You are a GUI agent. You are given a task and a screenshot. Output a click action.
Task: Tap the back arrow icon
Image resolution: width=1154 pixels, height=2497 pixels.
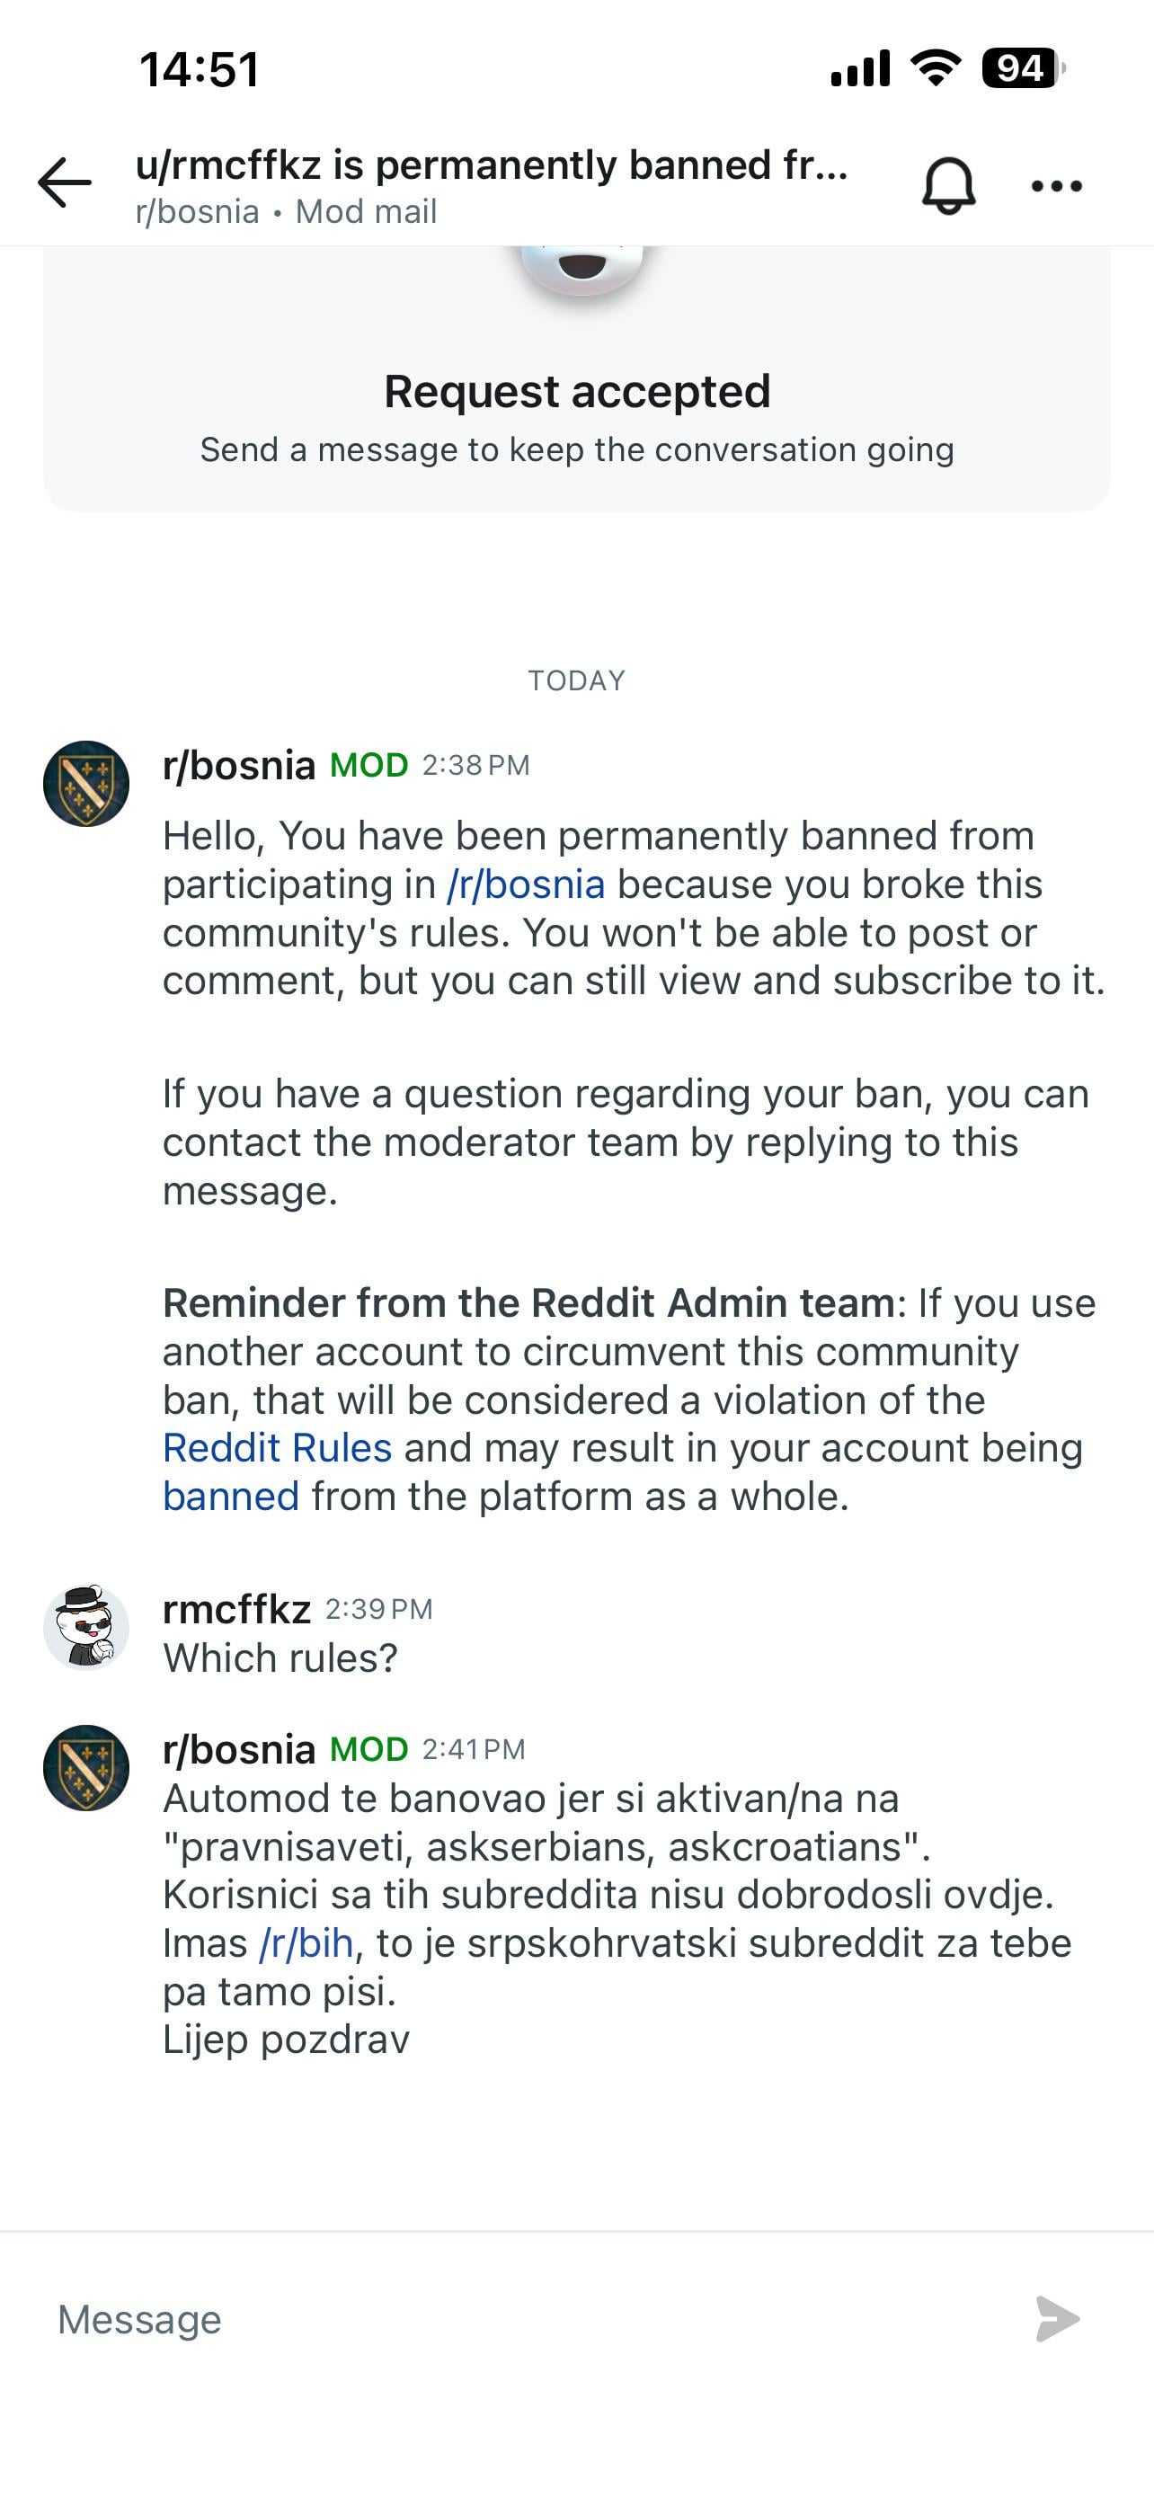(65, 183)
